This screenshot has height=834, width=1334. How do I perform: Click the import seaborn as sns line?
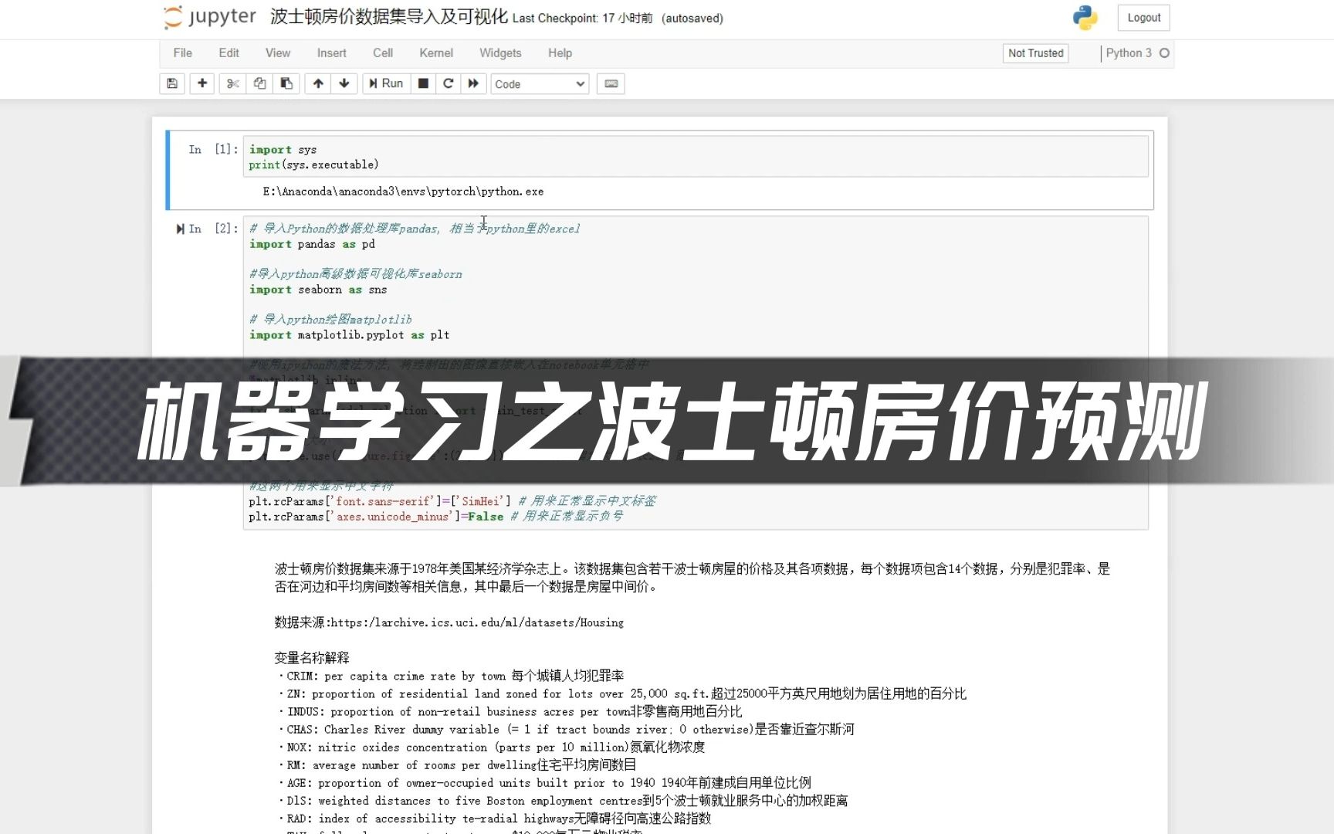[318, 290]
